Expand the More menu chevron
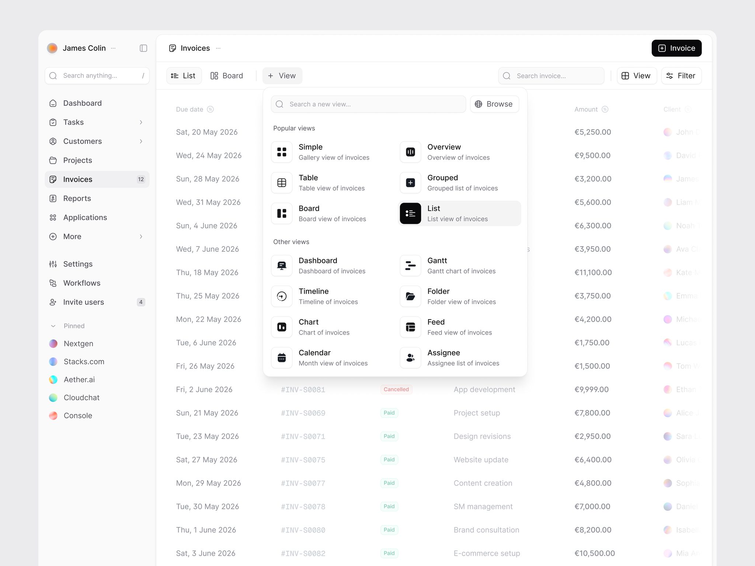Image resolution: width=755 pixels, height=566 pixels. (141, 237)
